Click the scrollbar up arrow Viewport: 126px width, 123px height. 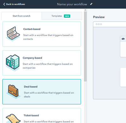[x=85, y=10]
